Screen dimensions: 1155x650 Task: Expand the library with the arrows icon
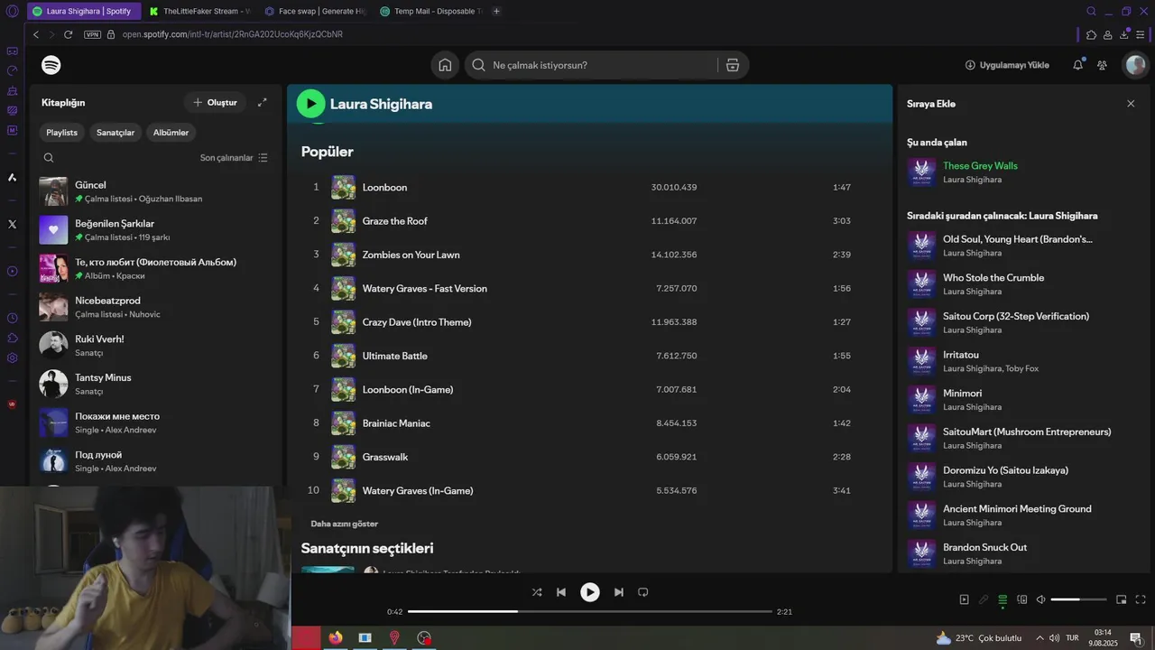click(263, 102)
